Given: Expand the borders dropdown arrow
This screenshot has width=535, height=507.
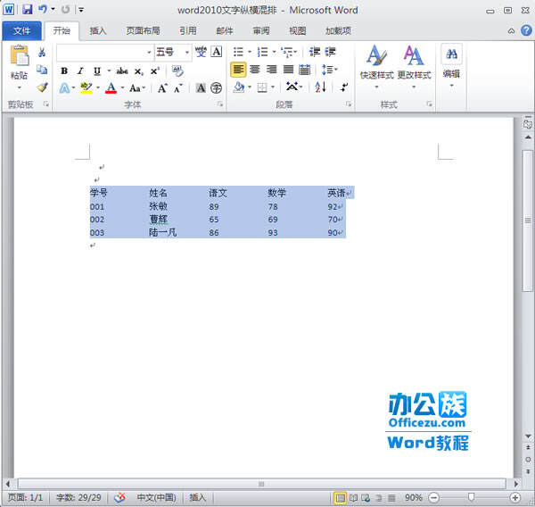Looking at the screenshot, I should pos(273,87).
